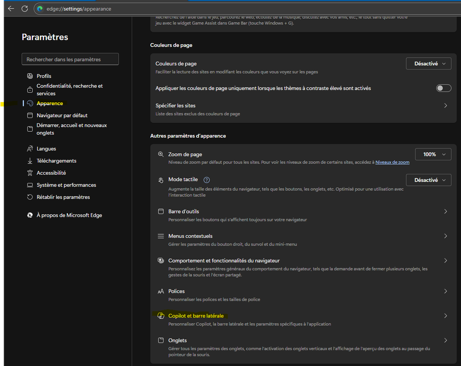Click the Copilot et barre latérale icon

pyautogui.click(x=161, y=316)
